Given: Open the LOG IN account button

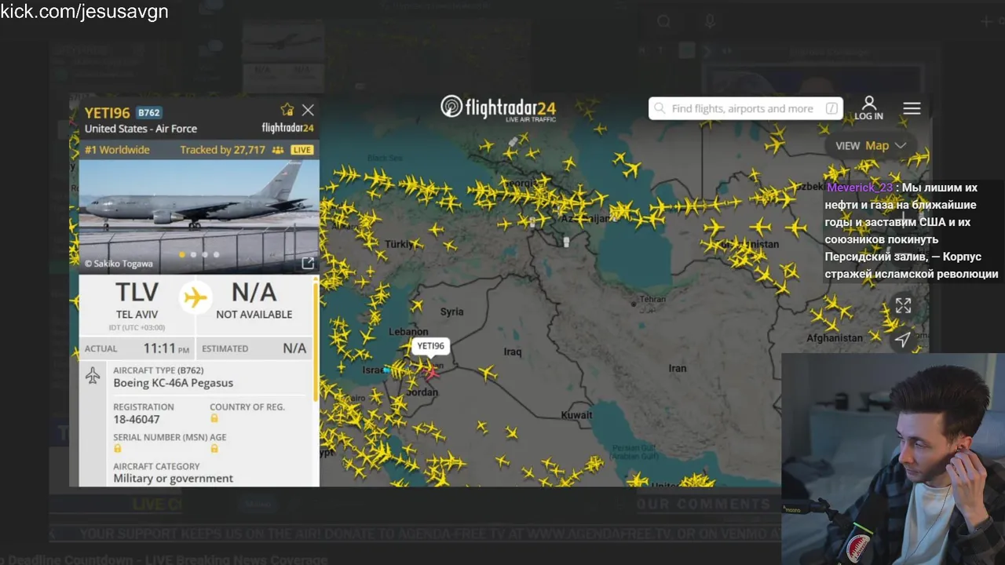Looking at the screenshot, I should [868, 108].
